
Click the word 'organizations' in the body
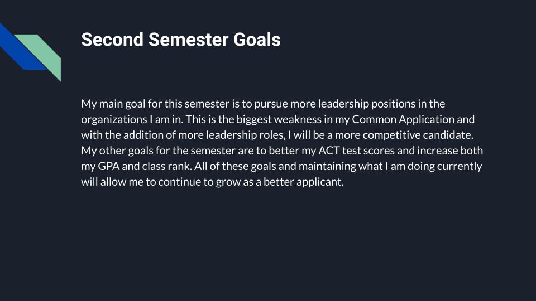pos(114,120)
